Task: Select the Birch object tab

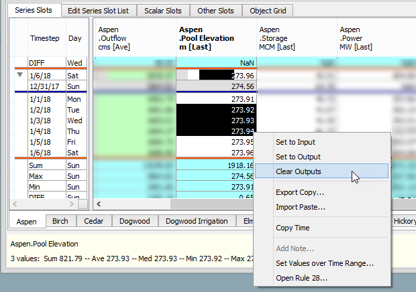Action: coord(61,221)
